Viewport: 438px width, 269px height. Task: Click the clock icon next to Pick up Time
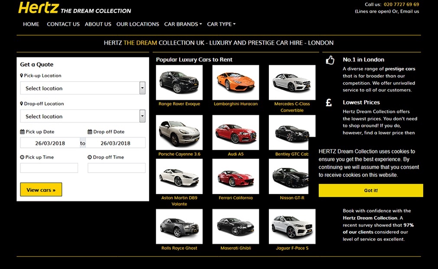pyautogui.click(x=22, y=157)
